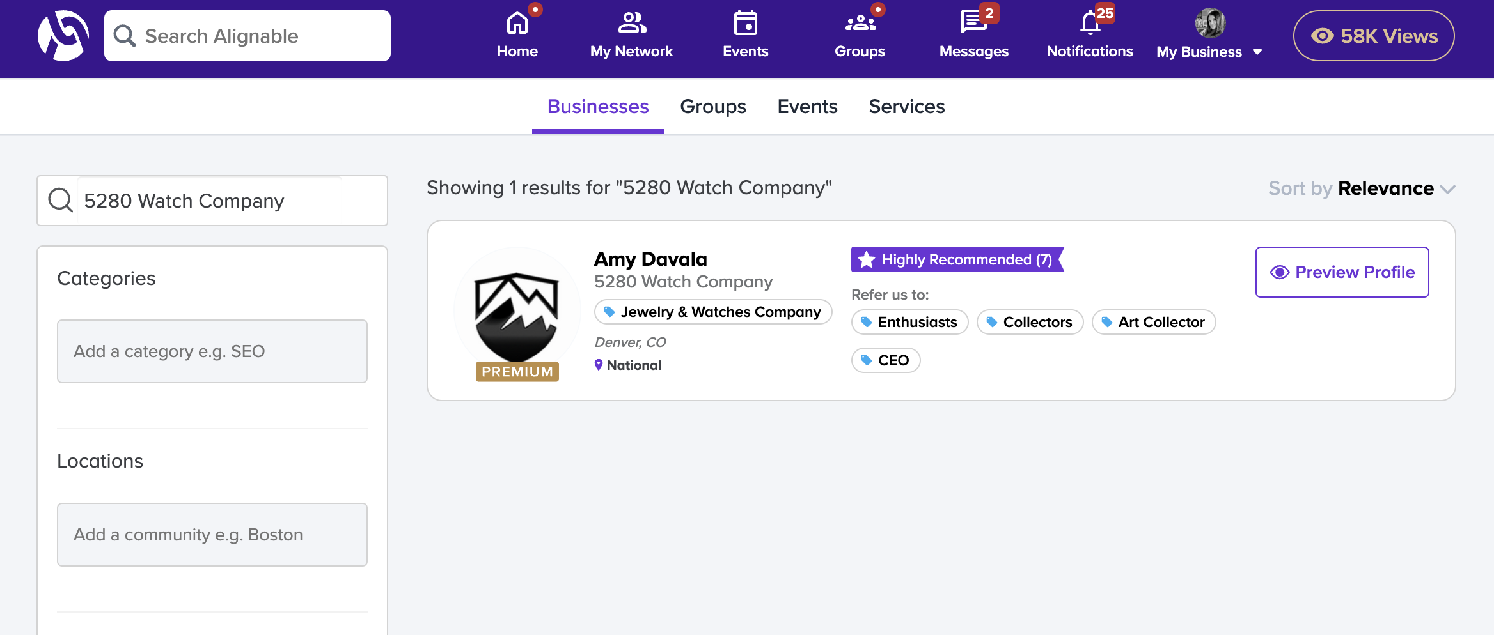Click the profile avatar above My Business

[1210, 24]
